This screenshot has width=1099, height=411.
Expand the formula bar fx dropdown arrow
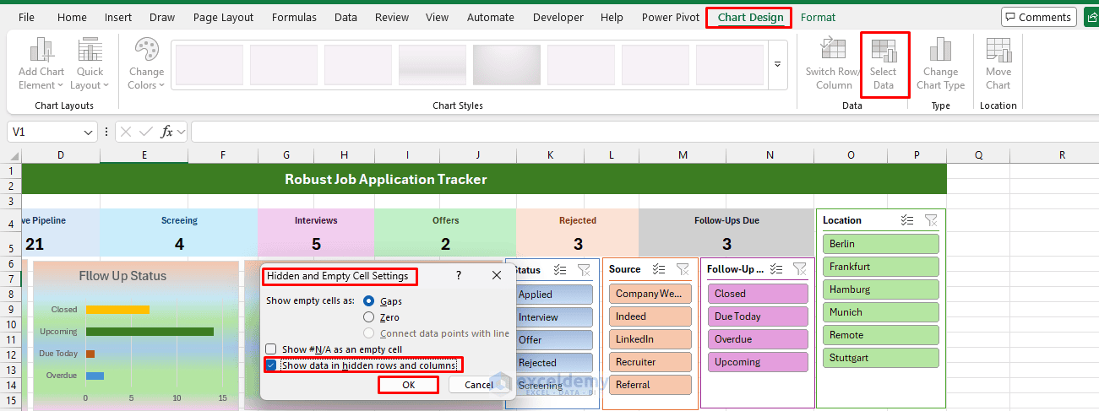[x=179, y=132]
